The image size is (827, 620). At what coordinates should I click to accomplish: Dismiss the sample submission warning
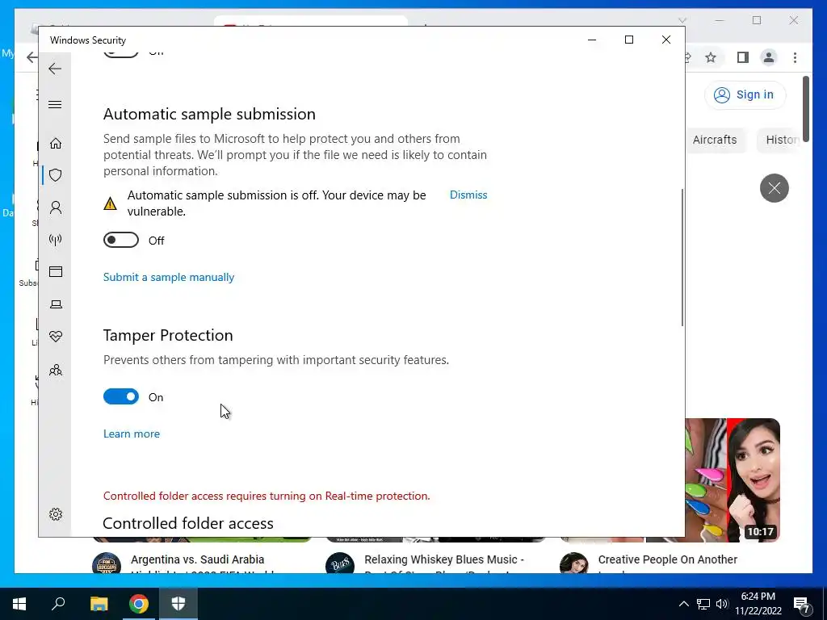point(468,195)
